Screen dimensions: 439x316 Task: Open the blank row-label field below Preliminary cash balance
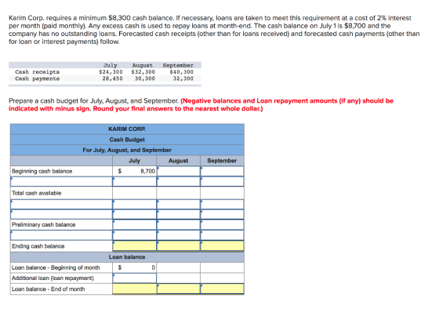(61, 235)
